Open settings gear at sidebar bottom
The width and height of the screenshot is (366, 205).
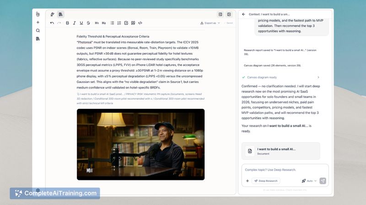(x=38, y=190)
